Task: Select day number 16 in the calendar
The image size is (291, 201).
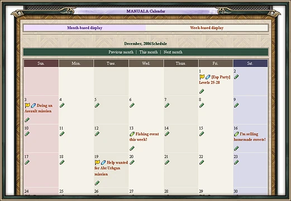Action: click(x=236, y=128)
